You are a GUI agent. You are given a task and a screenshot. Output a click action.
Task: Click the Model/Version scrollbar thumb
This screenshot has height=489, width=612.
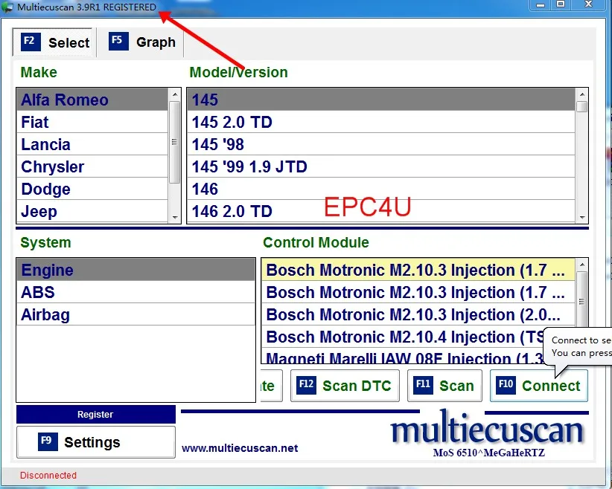(582, 107)
